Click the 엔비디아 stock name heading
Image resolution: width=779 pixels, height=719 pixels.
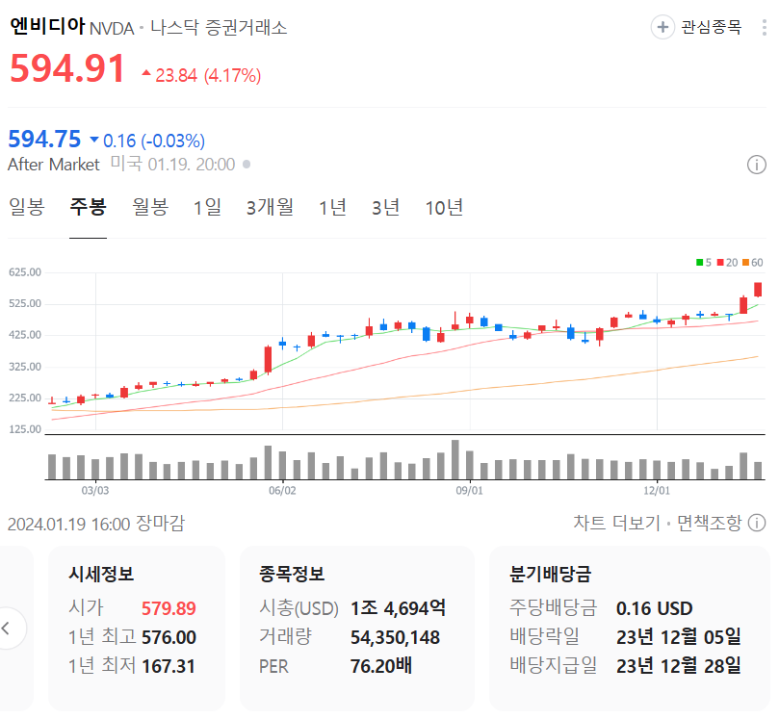click(47, 26)
